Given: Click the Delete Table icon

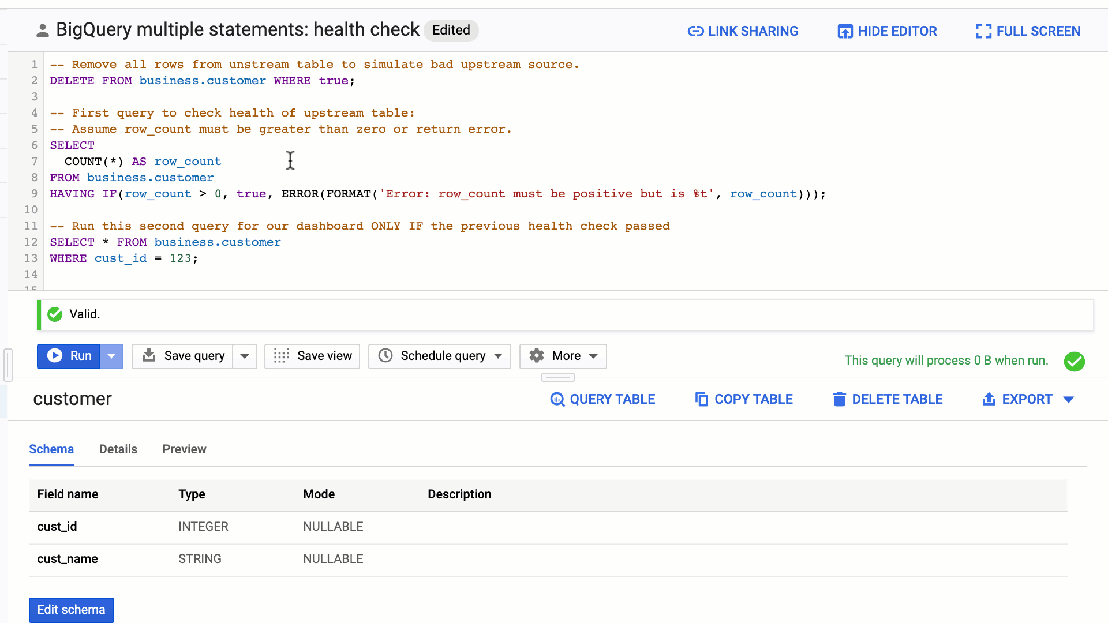Looking at the screenshot, I should [x=839, y=399].
